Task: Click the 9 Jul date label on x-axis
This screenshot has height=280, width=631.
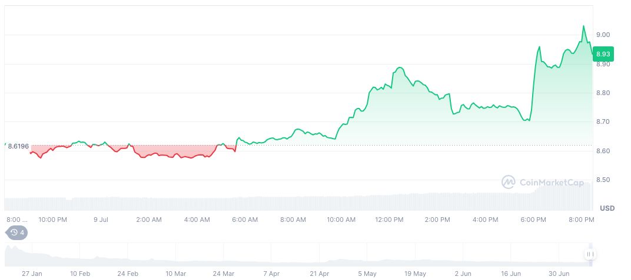Action: [101, 220]
